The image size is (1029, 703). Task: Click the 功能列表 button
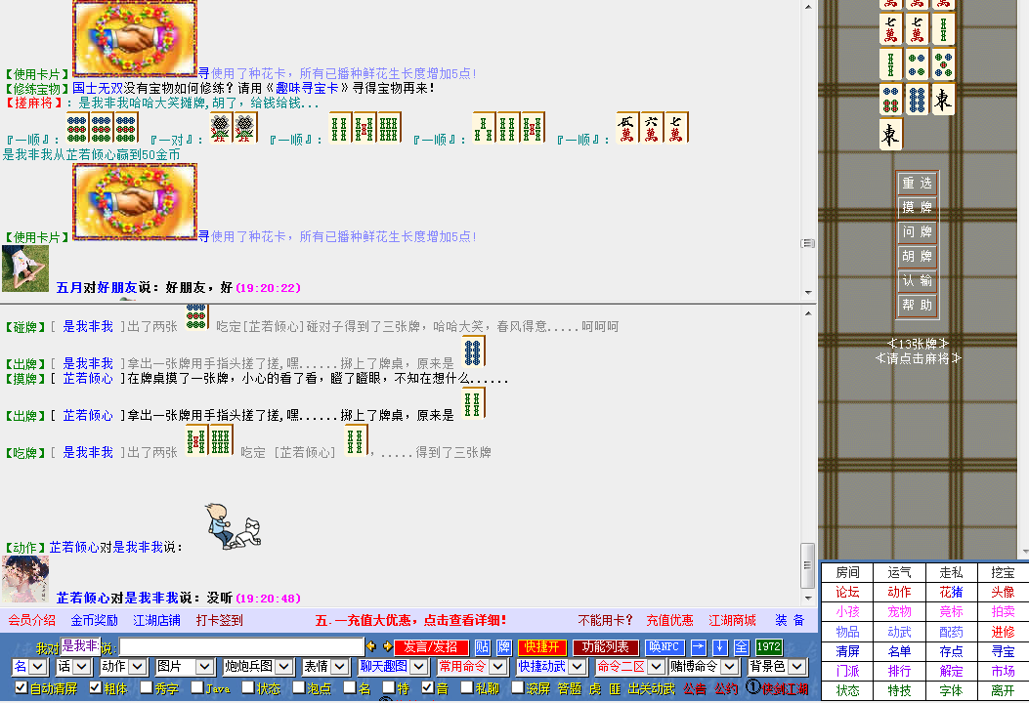[x=605, y=647]
